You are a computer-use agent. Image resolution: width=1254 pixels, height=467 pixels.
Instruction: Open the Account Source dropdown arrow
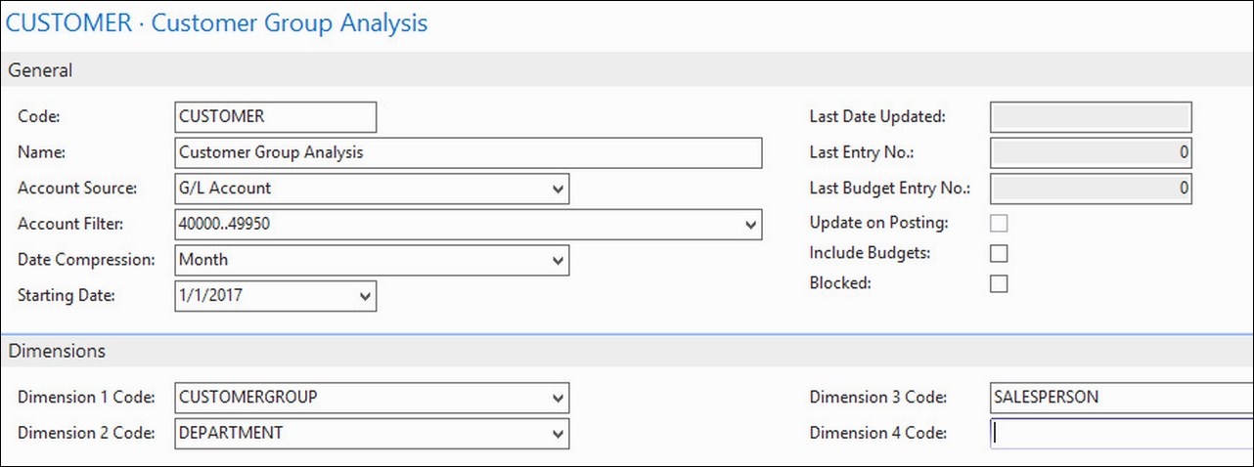pyautogui.click(x=558, y=189)
